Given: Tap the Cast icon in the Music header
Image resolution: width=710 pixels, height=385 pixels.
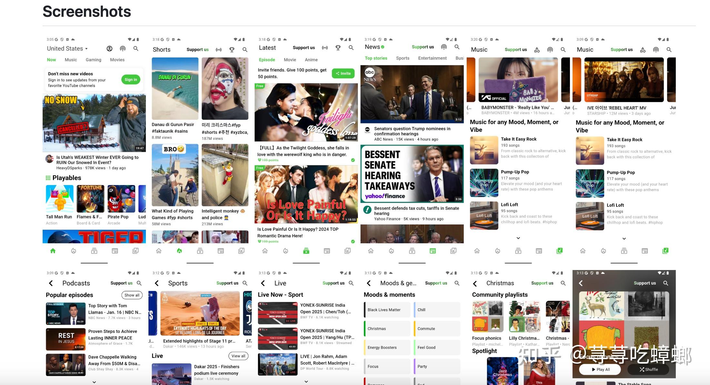Looking at the screenshot, I should click(550, 49).
